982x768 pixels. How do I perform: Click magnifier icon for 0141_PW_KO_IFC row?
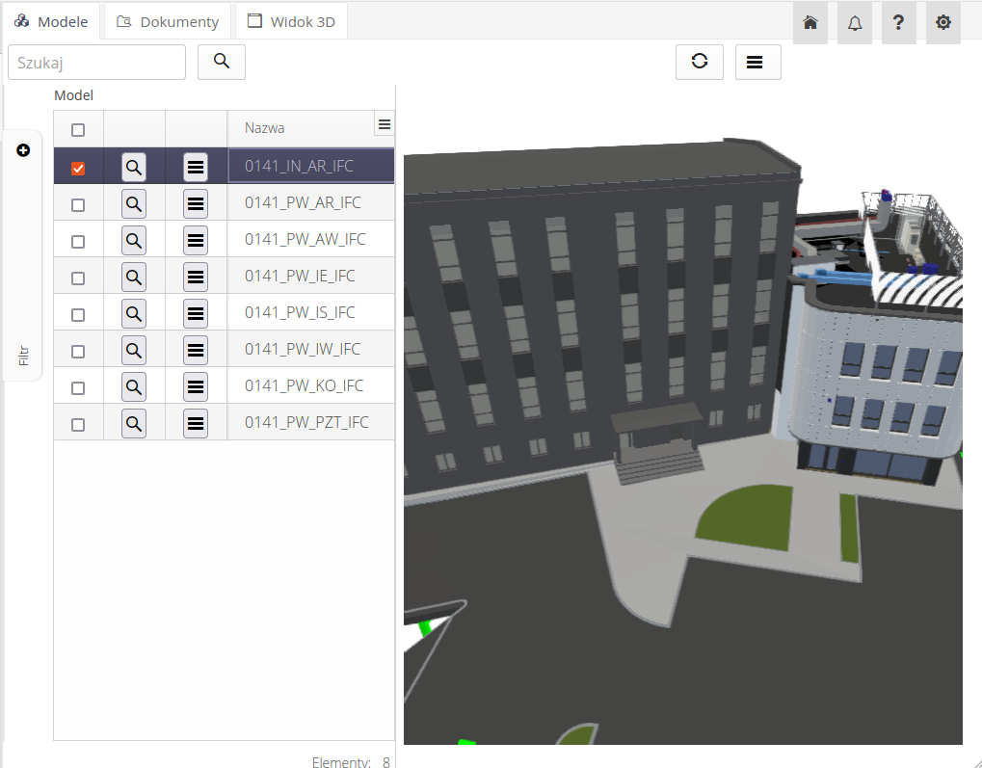(134, 386)
